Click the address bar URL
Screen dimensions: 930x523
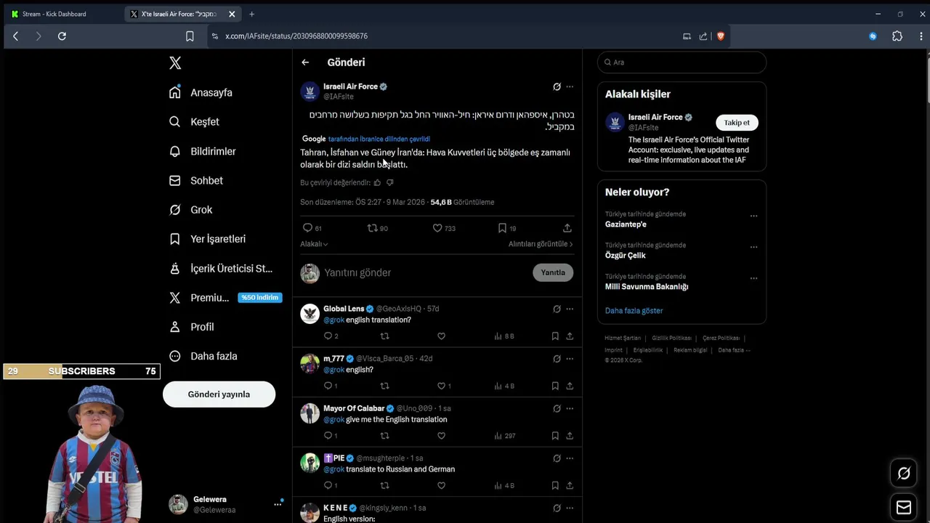(x=296, y=36)
